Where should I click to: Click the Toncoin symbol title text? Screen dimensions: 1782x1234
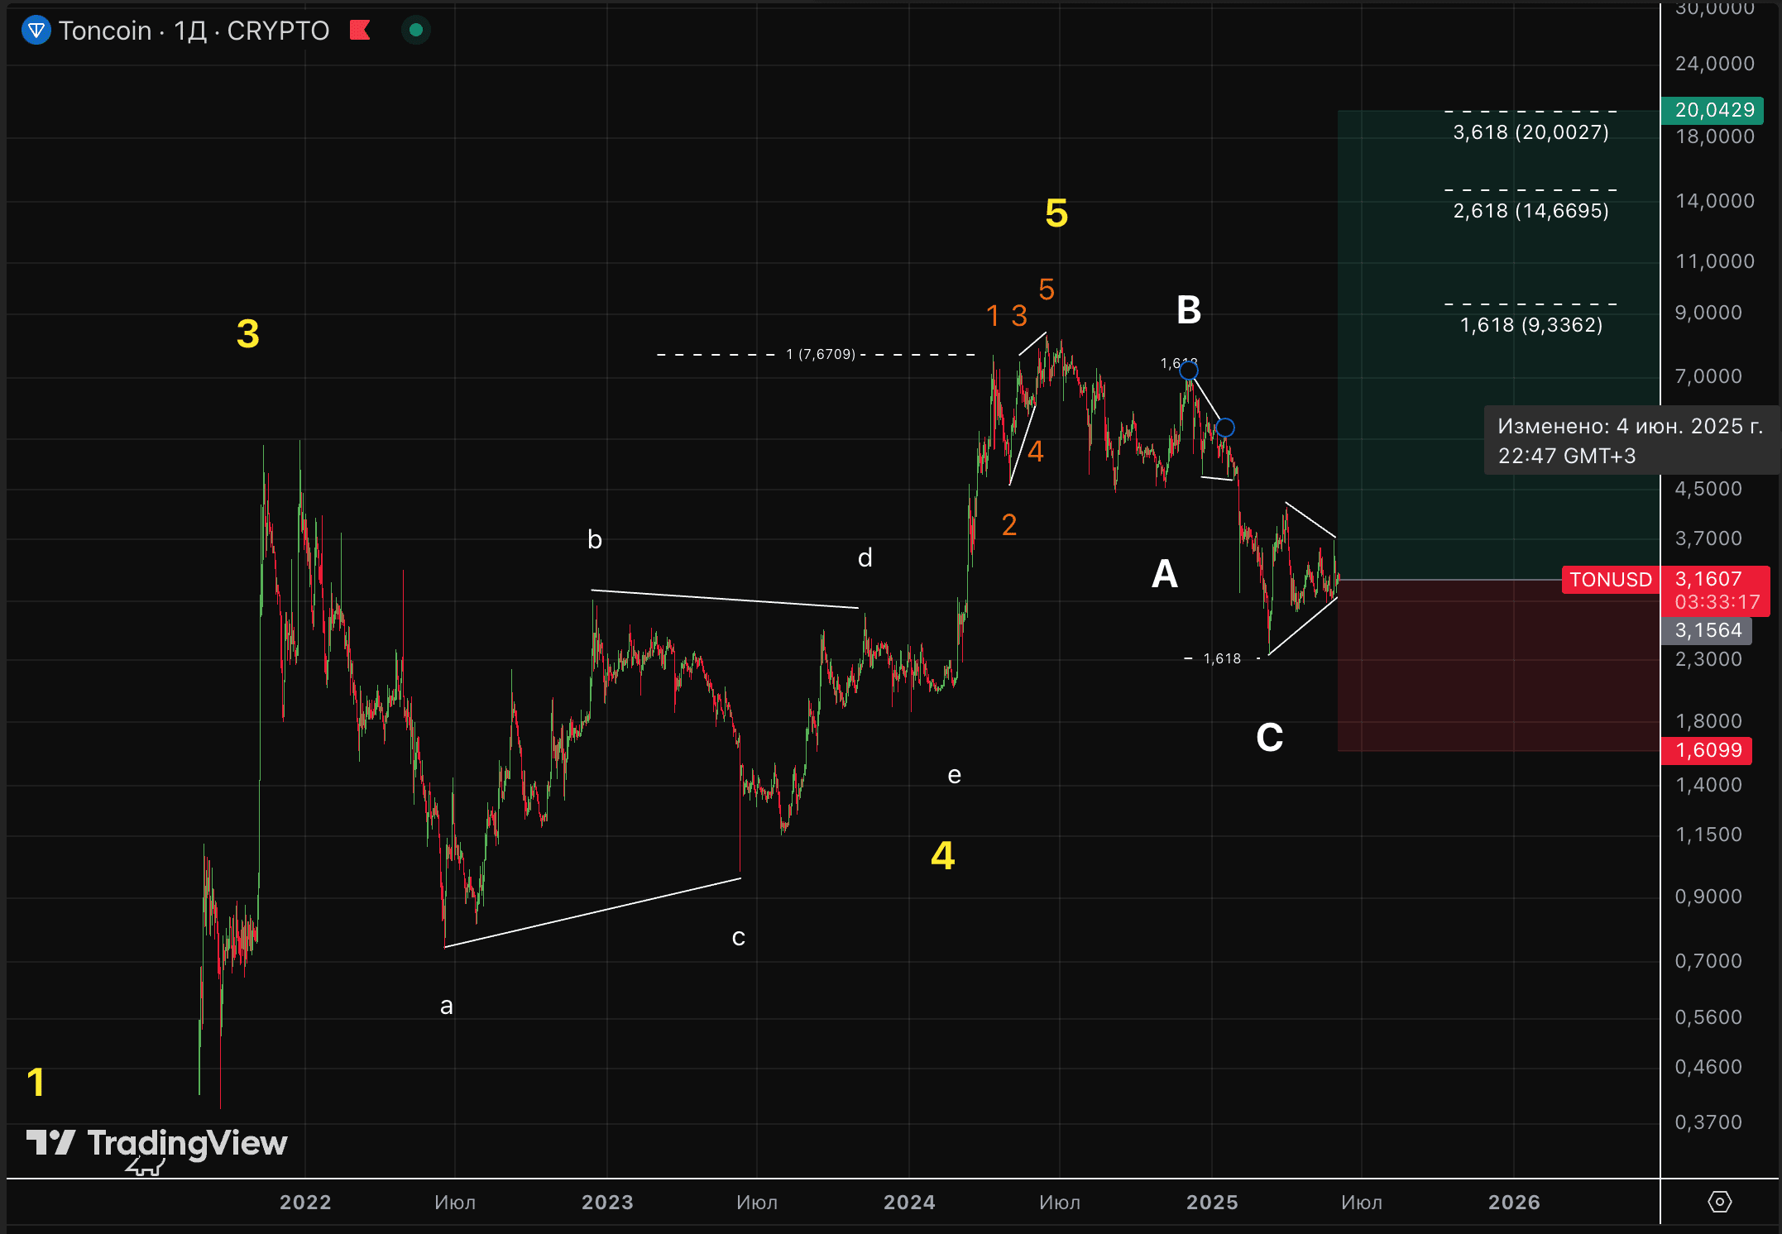105,31
